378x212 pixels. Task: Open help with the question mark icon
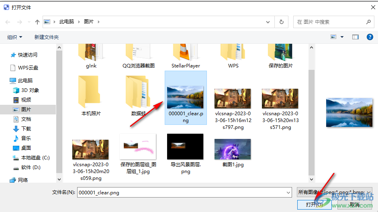point(370,37)
